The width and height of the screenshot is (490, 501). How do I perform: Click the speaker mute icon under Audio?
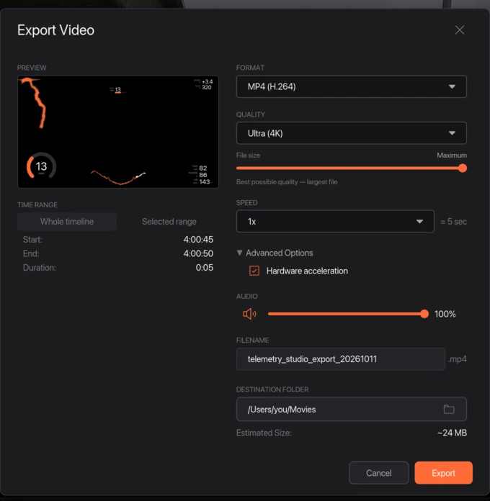tap(249, 314)
